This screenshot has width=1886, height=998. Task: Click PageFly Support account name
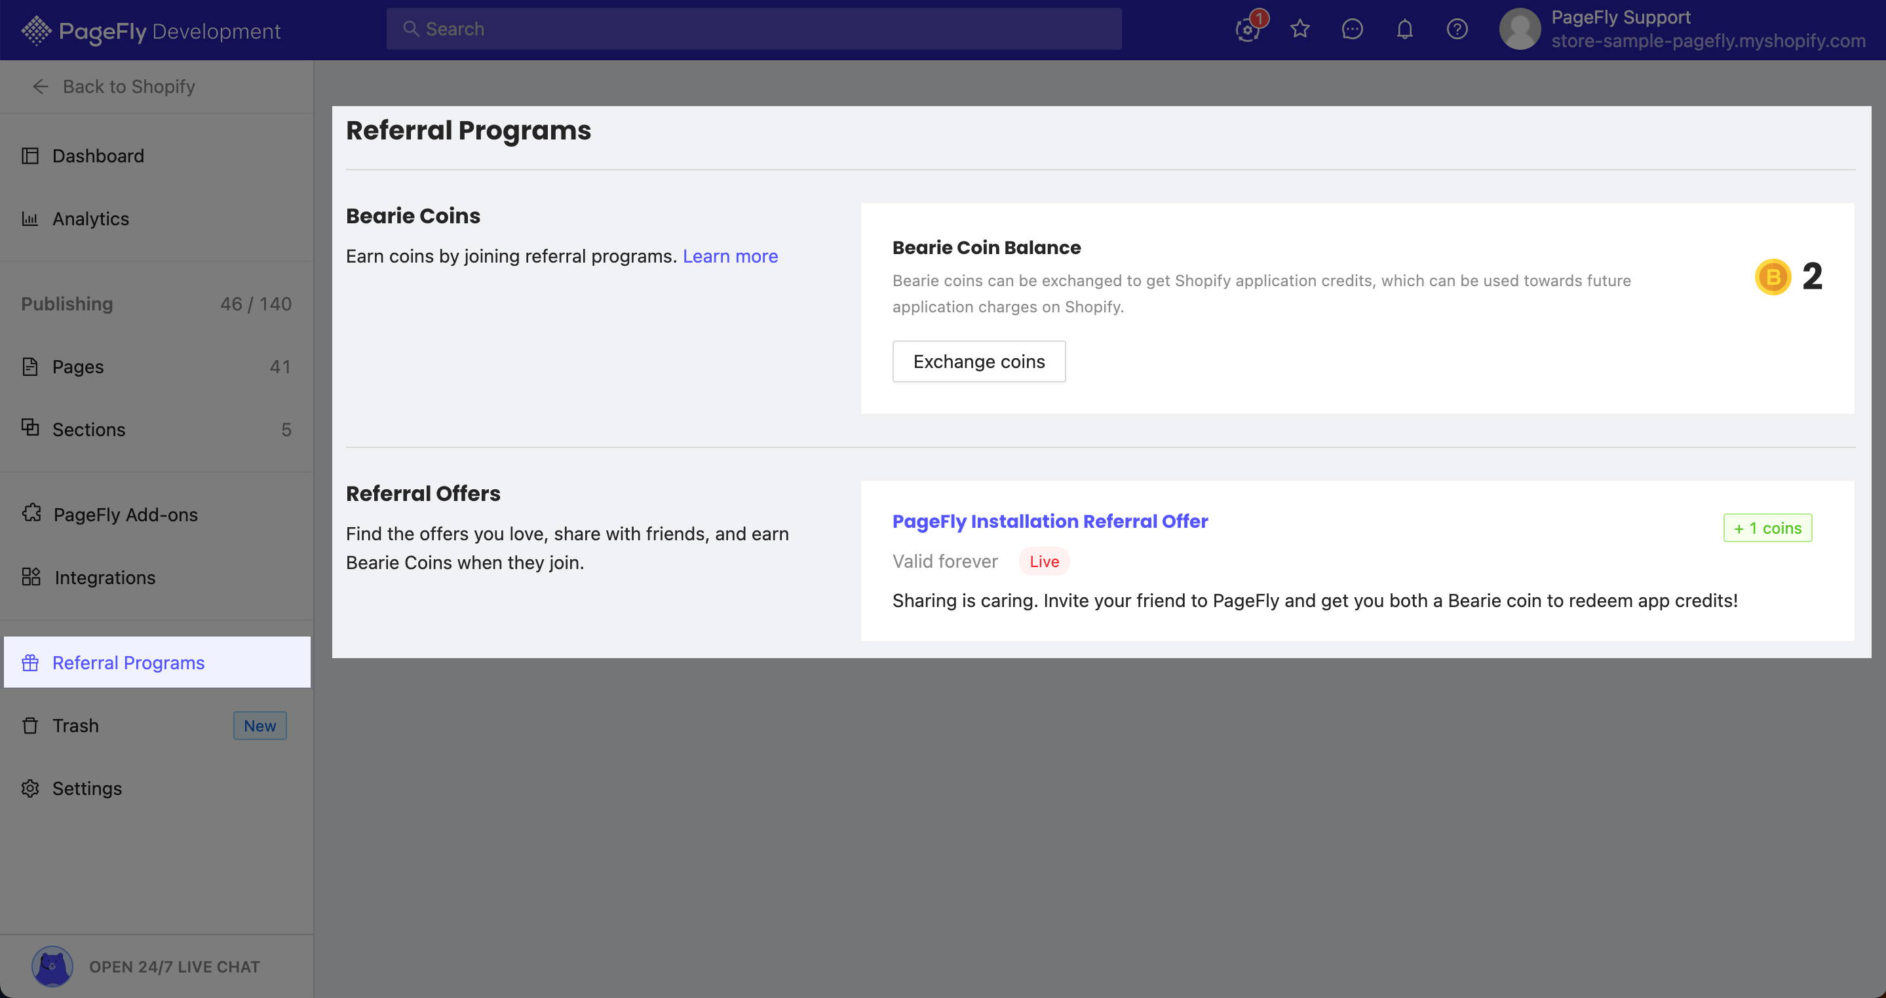[1620, 17]
